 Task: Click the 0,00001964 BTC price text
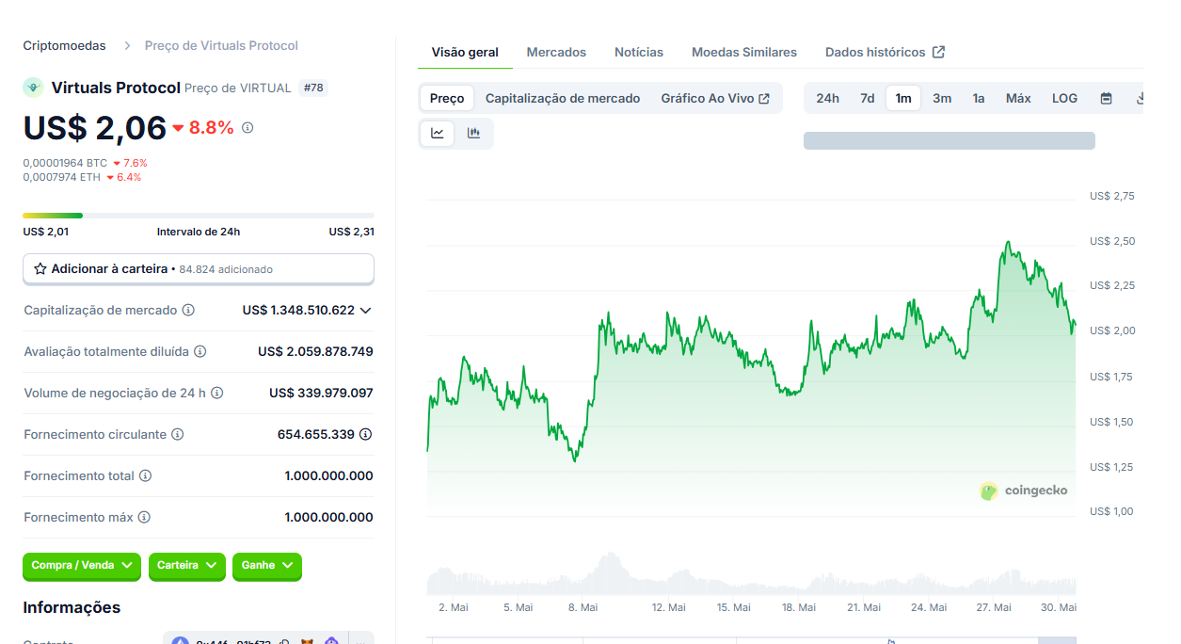point(66,163)
